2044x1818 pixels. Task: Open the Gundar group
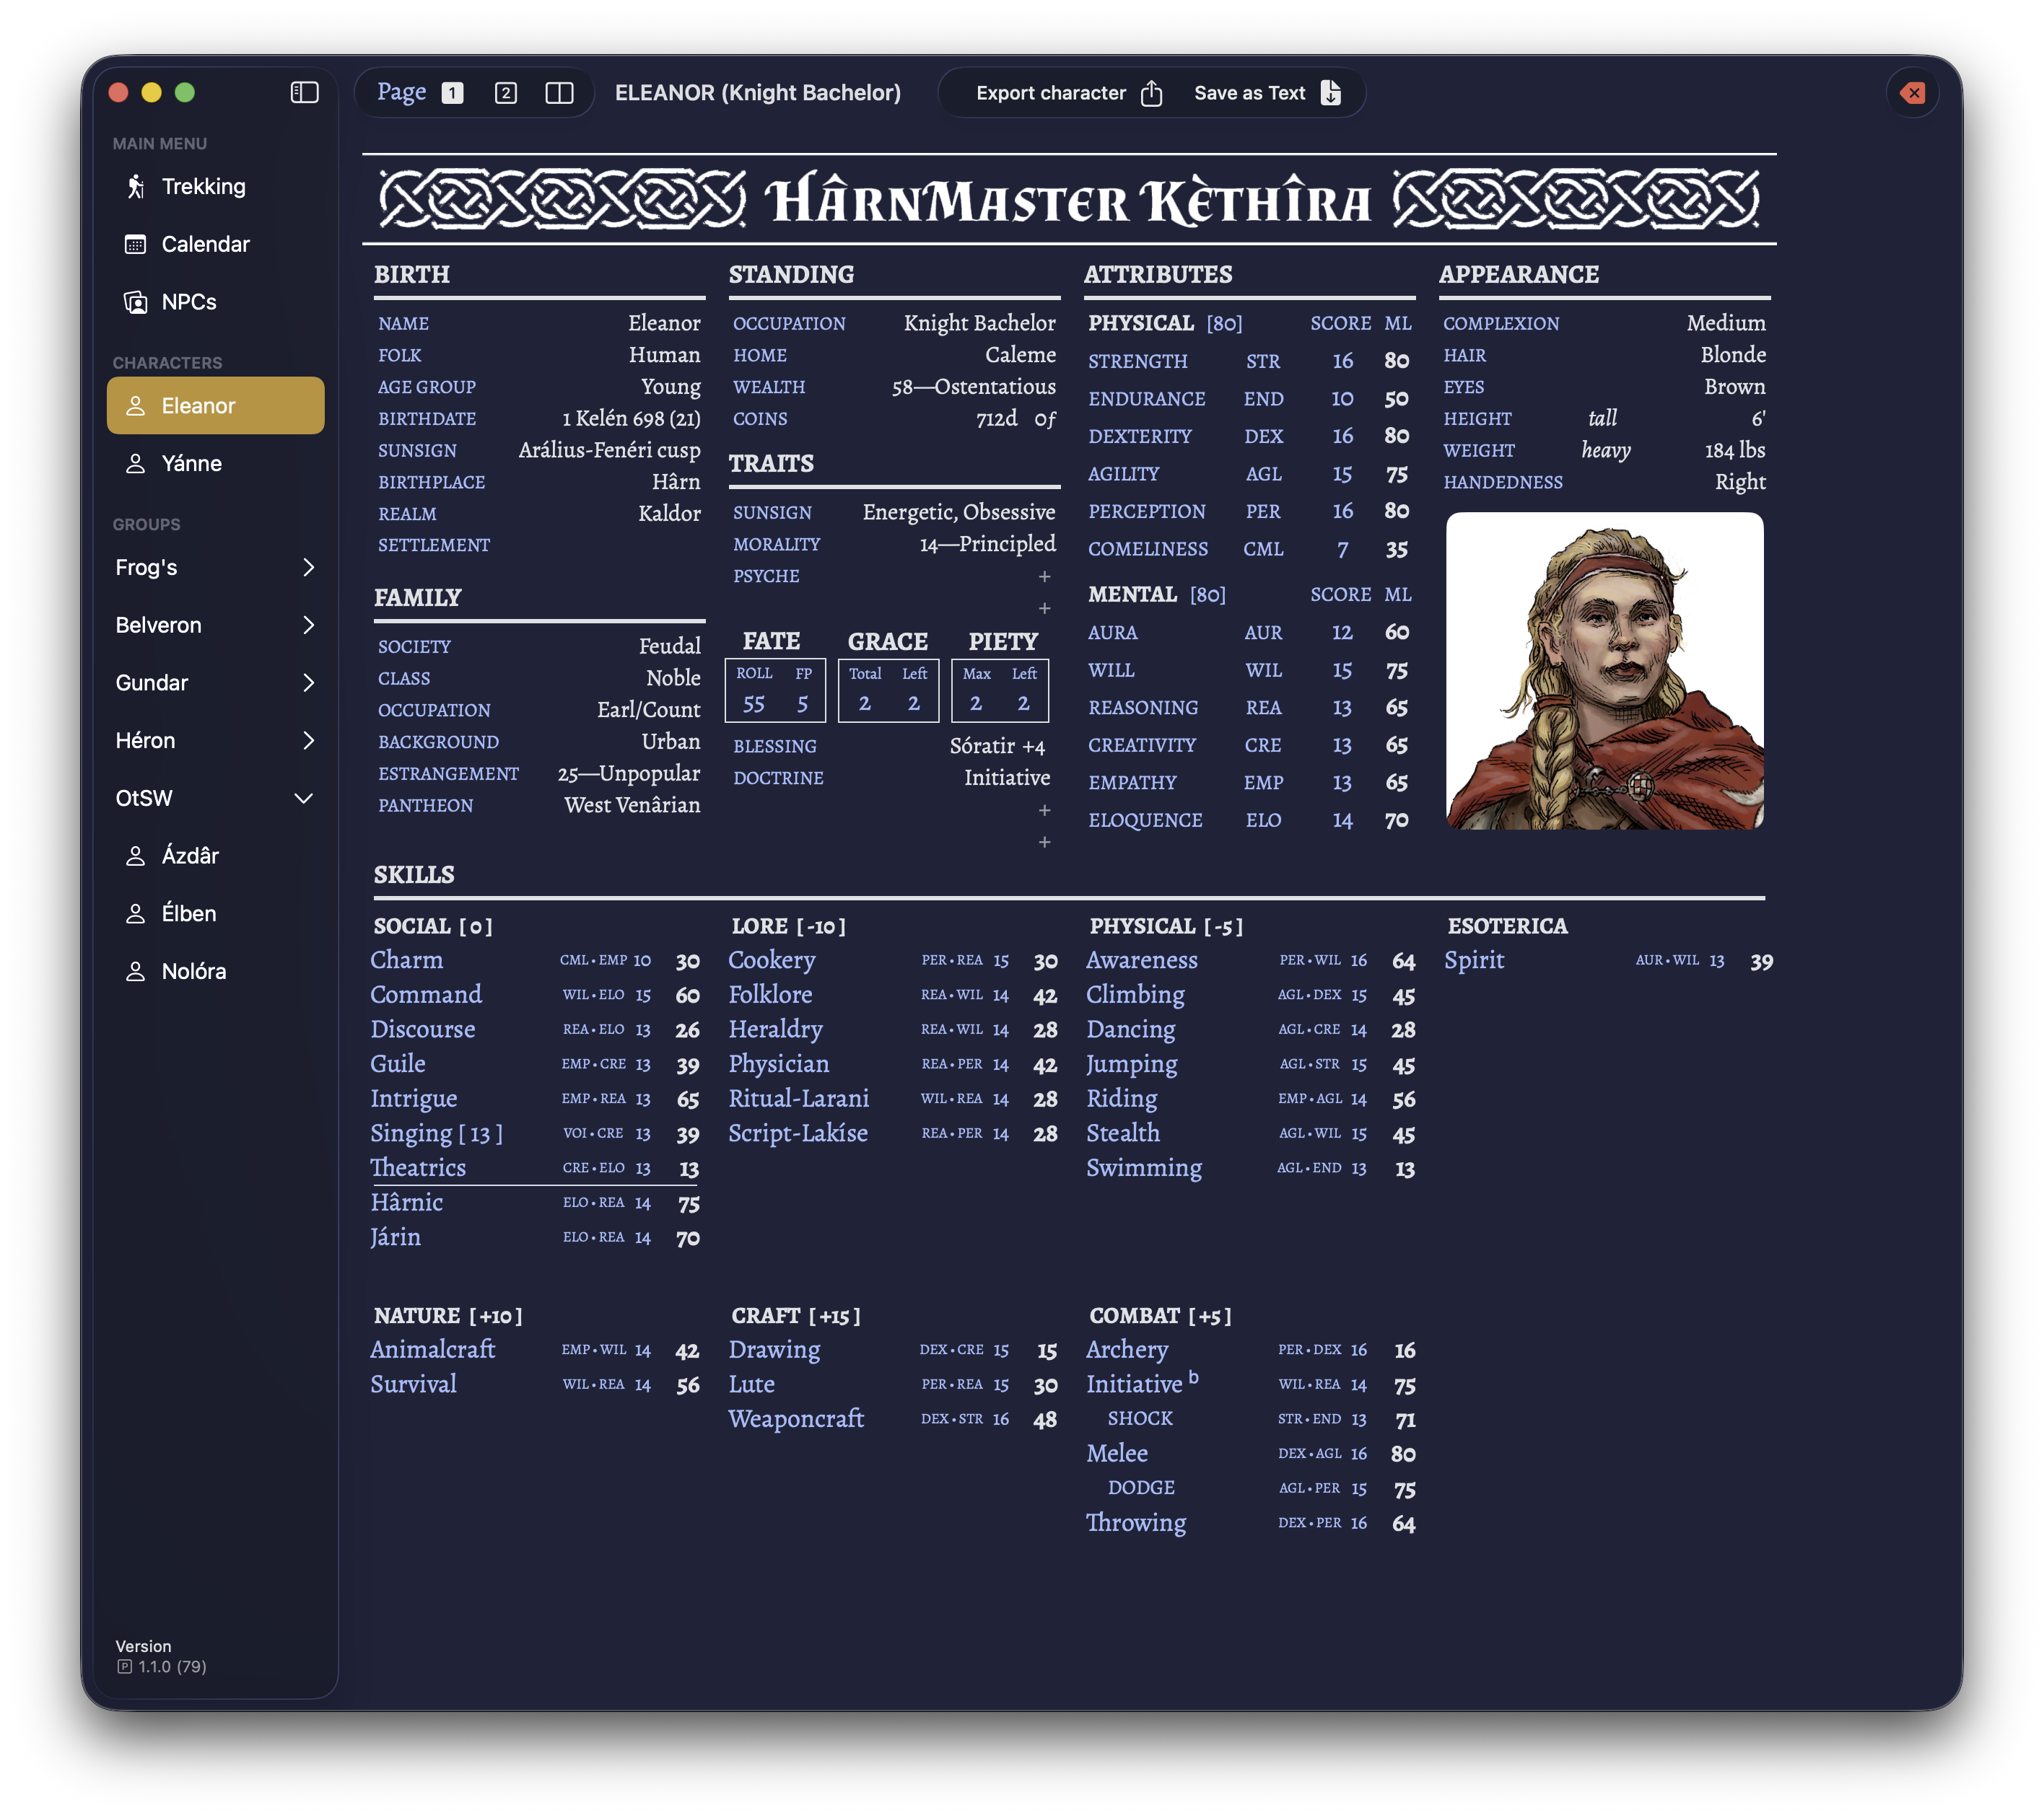(x=215, y=682)
